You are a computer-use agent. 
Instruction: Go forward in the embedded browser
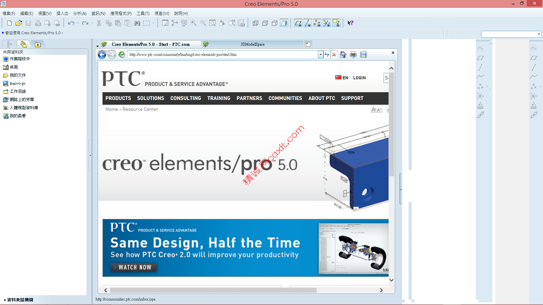click(112, 55)
